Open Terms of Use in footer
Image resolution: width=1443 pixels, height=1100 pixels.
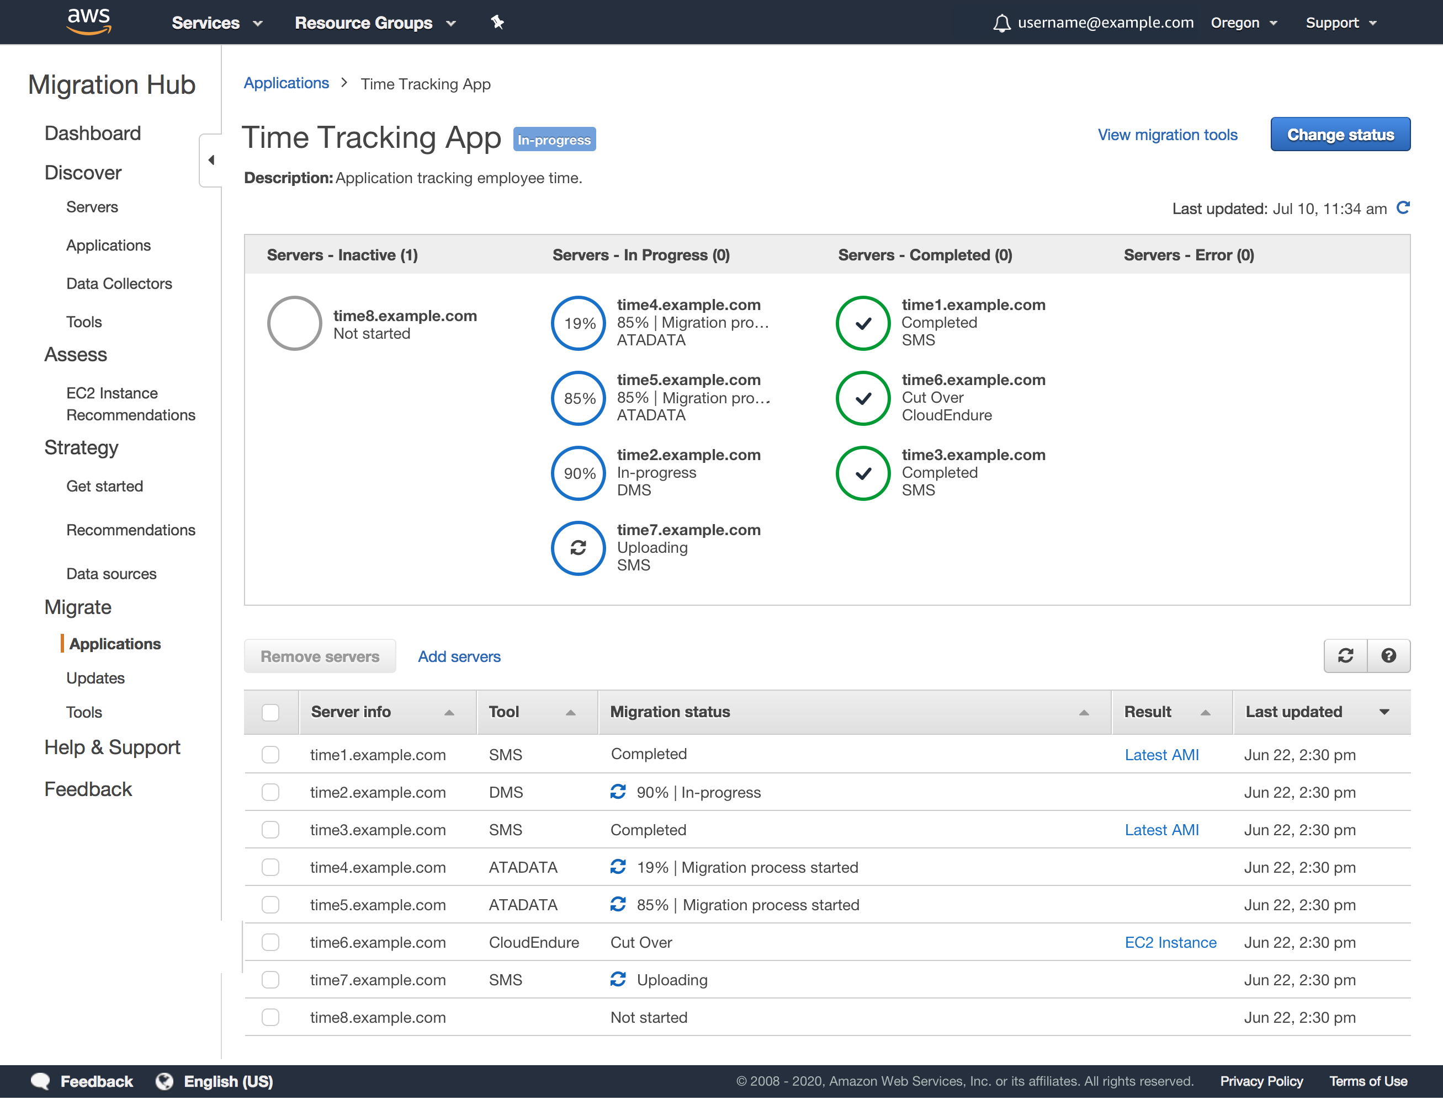(x=1368, y=1082)
